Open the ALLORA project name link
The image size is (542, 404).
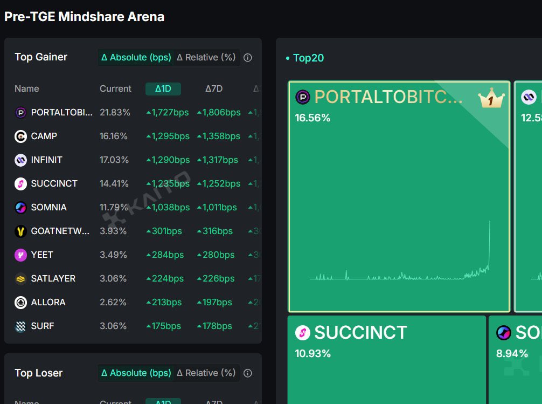(x=48, y=302)
